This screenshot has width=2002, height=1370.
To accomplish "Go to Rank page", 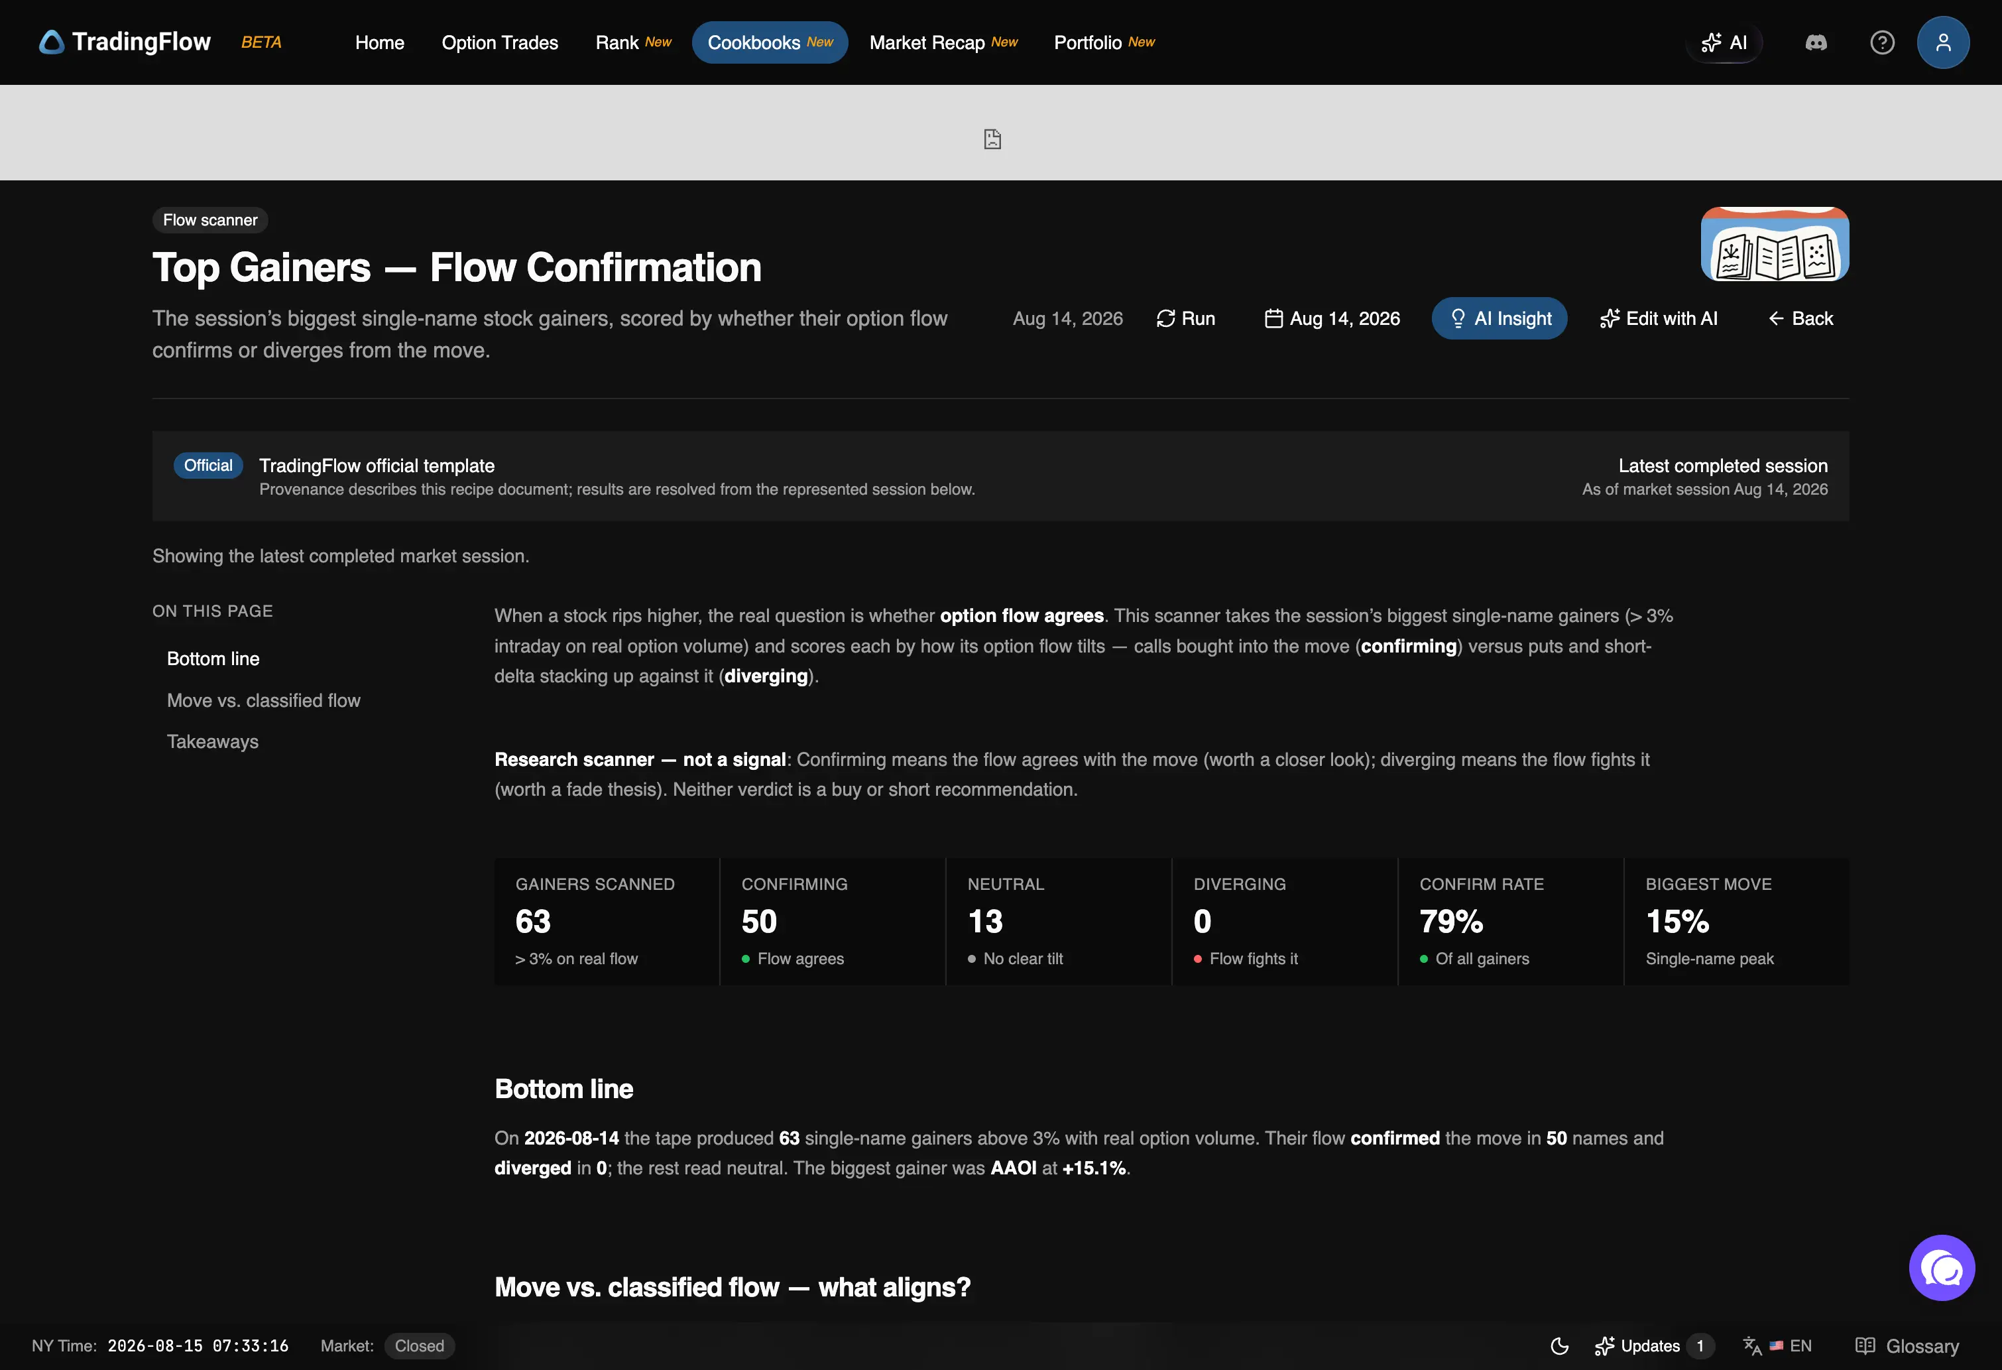I will [633, 42].
